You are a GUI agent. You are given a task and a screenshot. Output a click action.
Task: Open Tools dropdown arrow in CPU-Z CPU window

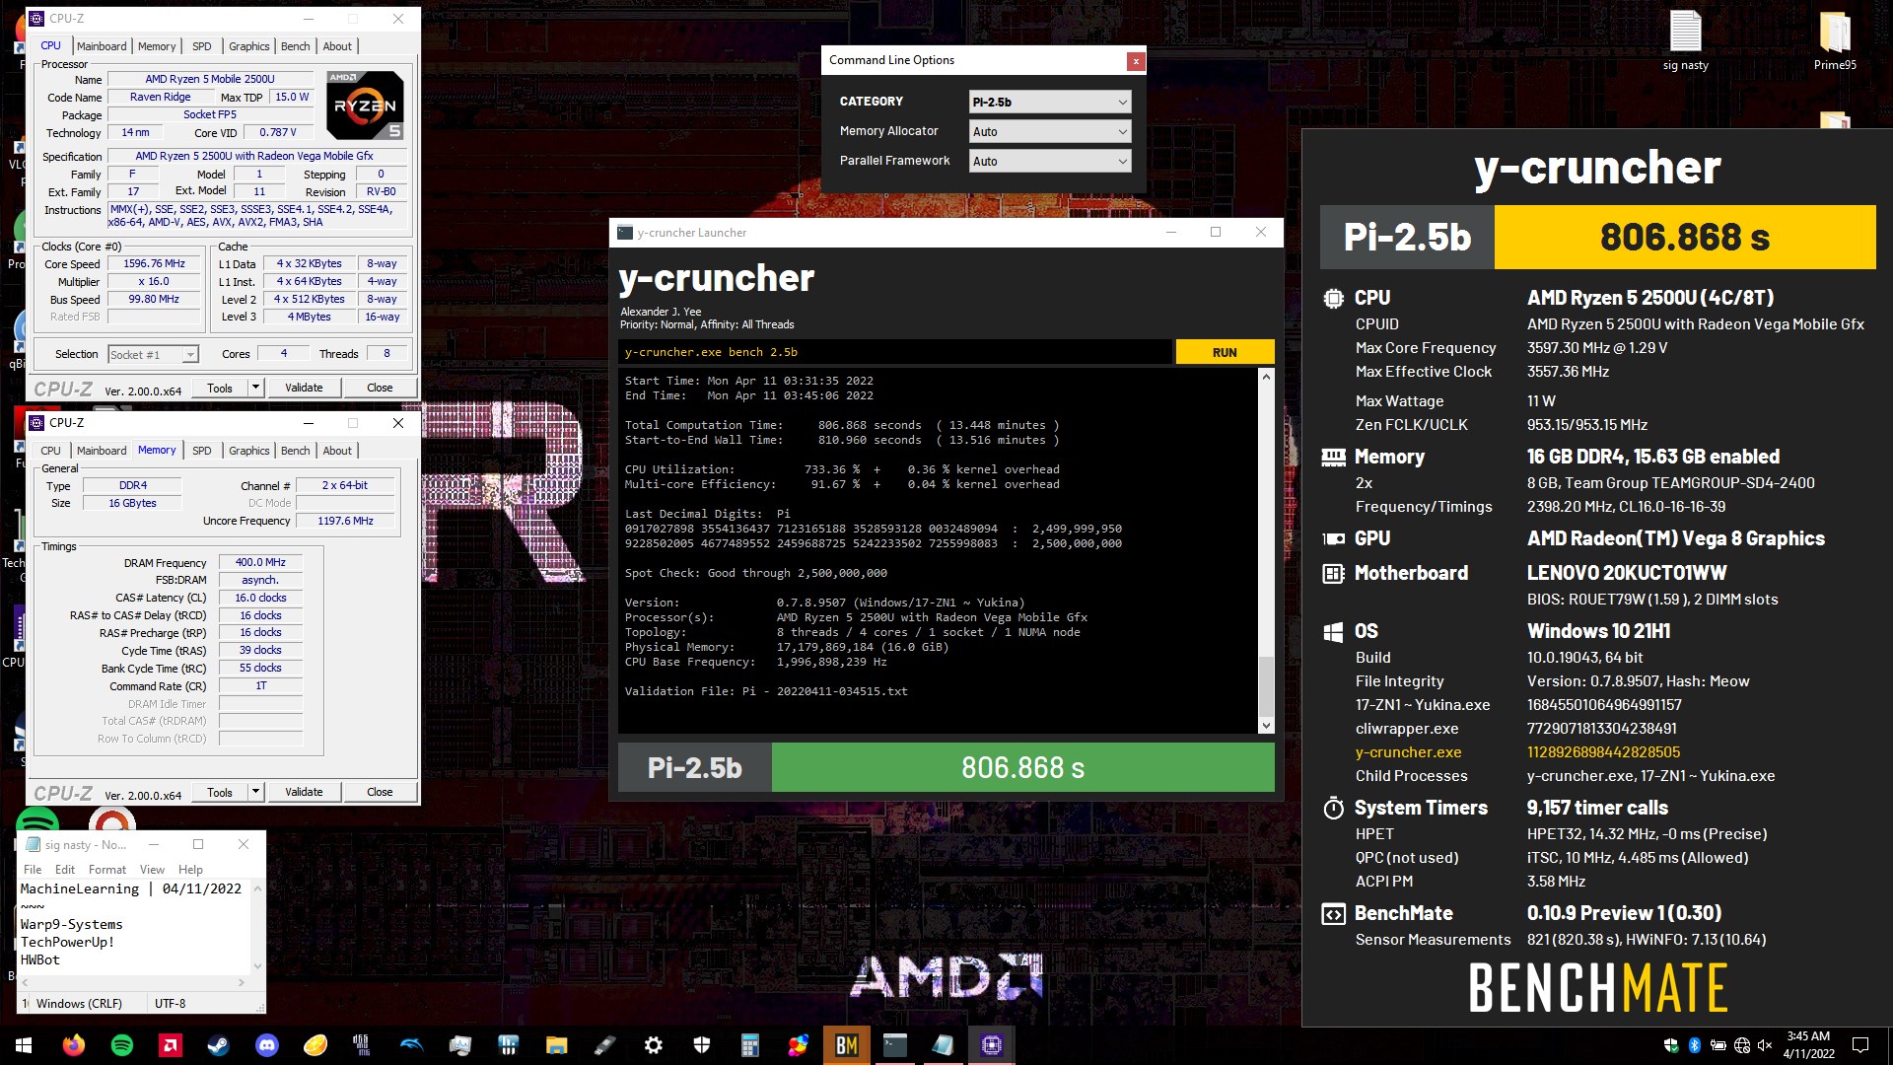pyautogui.click(x=255, y=388)
